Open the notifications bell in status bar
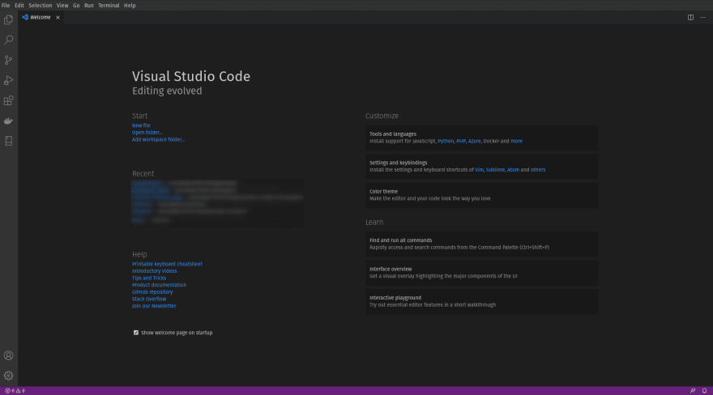The image size is (713, 395). coord(704,391)
